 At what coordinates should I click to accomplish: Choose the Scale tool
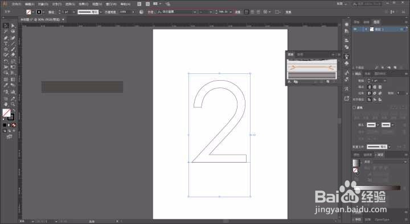tap(13, 61)
